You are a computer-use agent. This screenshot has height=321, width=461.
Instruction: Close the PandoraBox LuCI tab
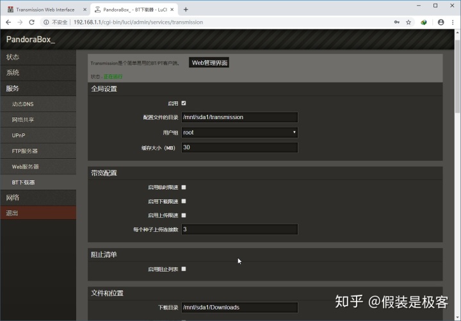(172, 10)
